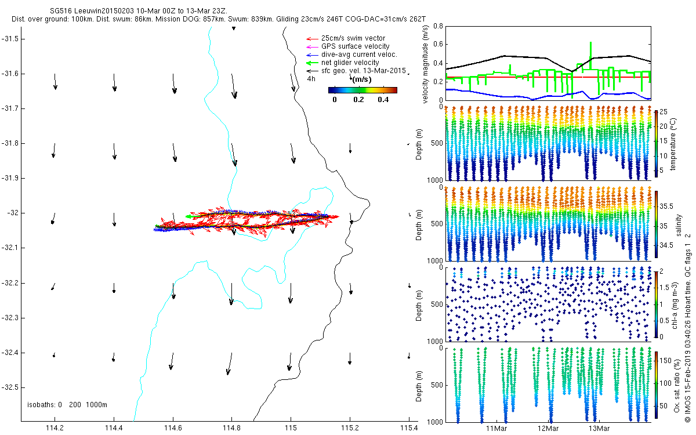Click the '0.8' velocity magnitude tick

pyautogui.click(x=438, y=26)
